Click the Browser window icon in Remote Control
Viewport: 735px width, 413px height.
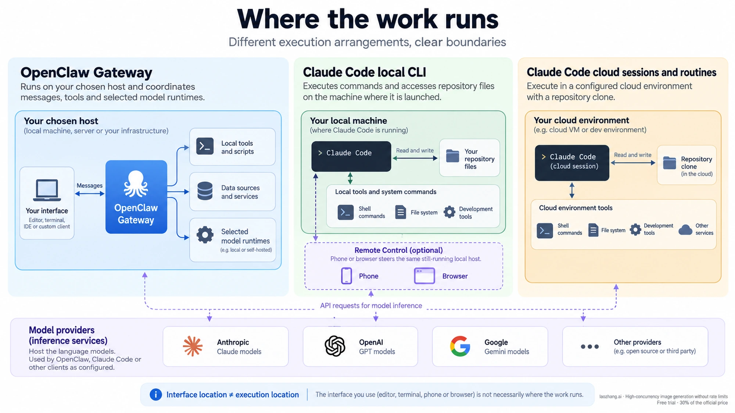424,276
